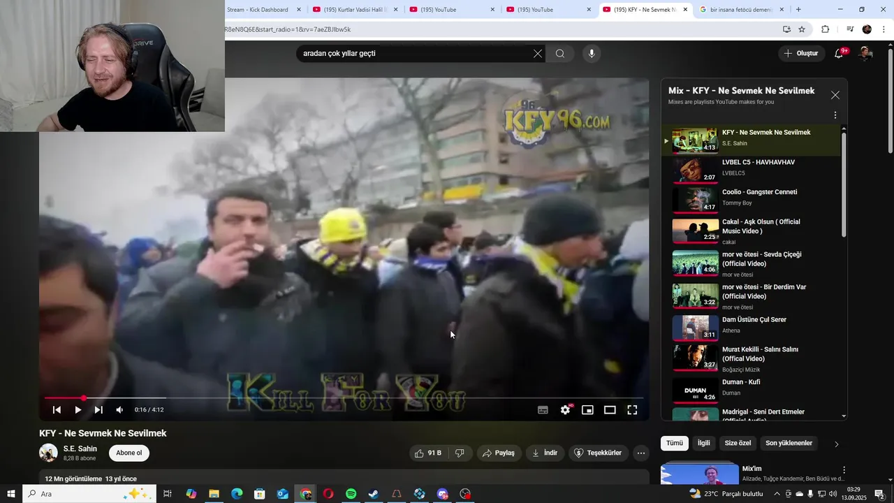Screen dimensions: 894x503
Task: Download video with İndir button
Action: 545,453
